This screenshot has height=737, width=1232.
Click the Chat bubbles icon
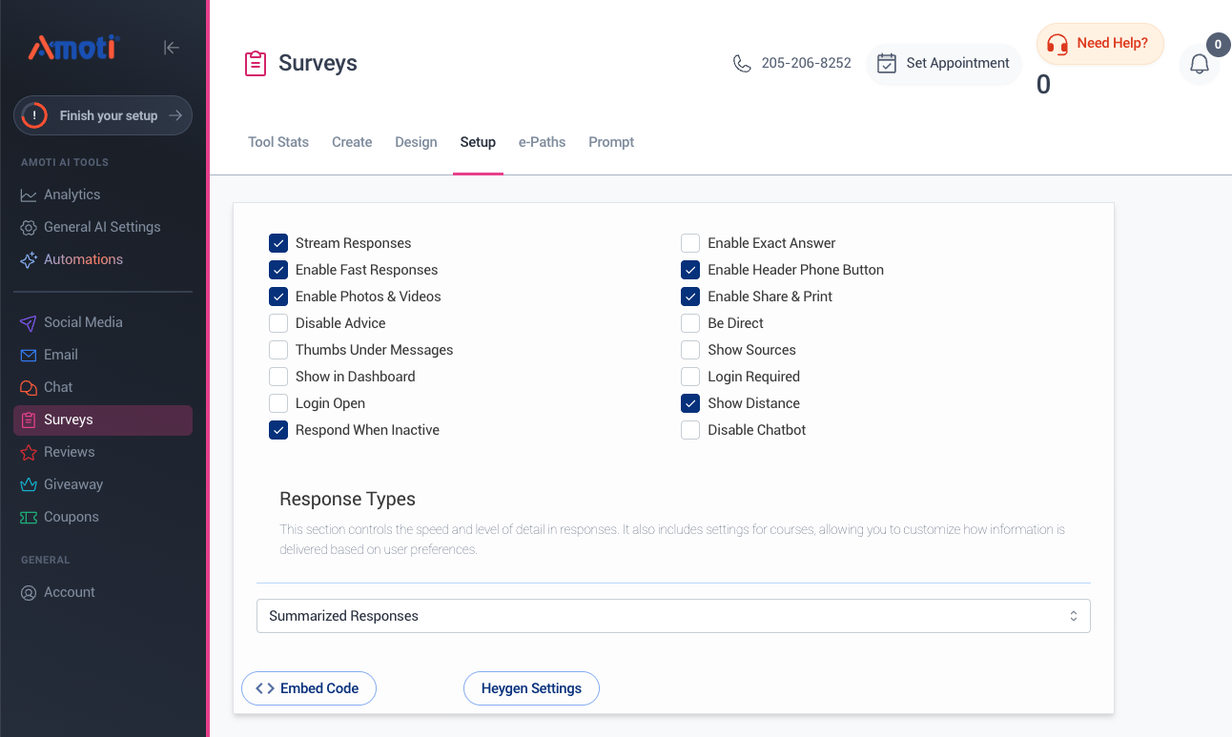29,387
